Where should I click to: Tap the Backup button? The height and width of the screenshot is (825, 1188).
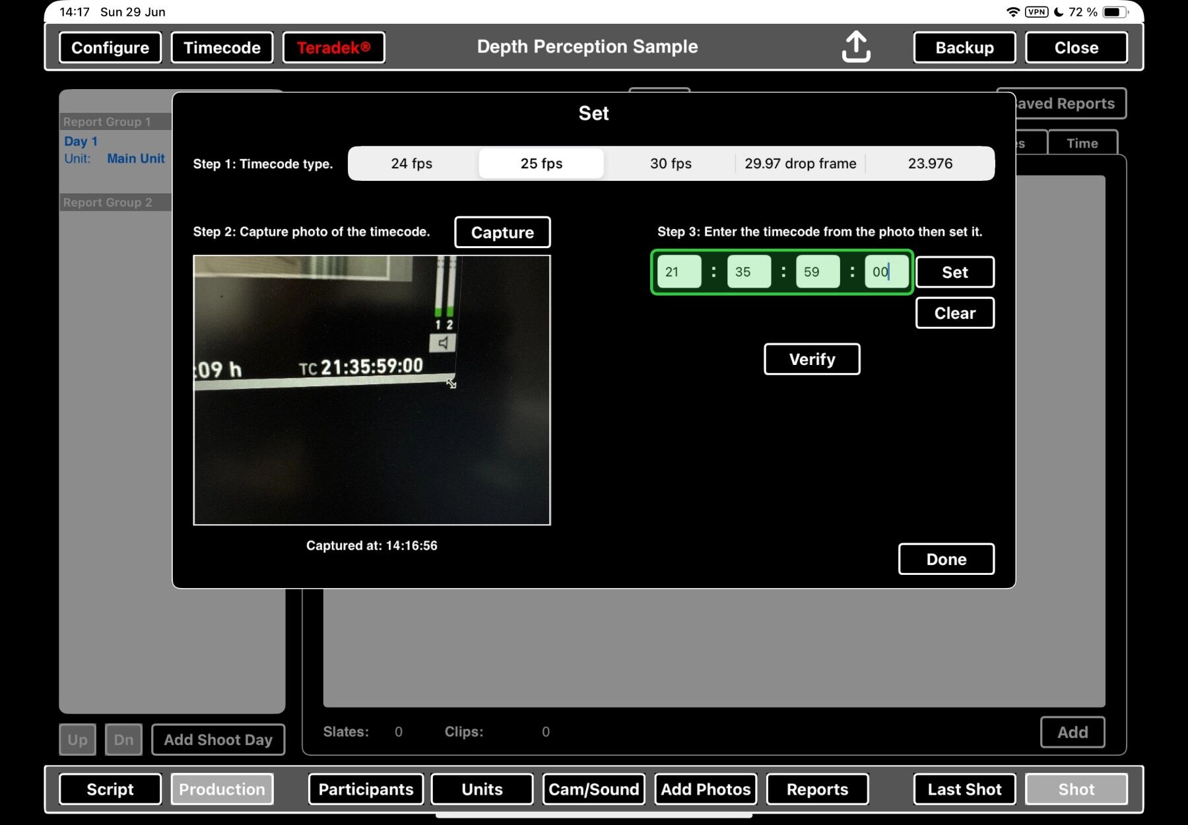[965, 48]
